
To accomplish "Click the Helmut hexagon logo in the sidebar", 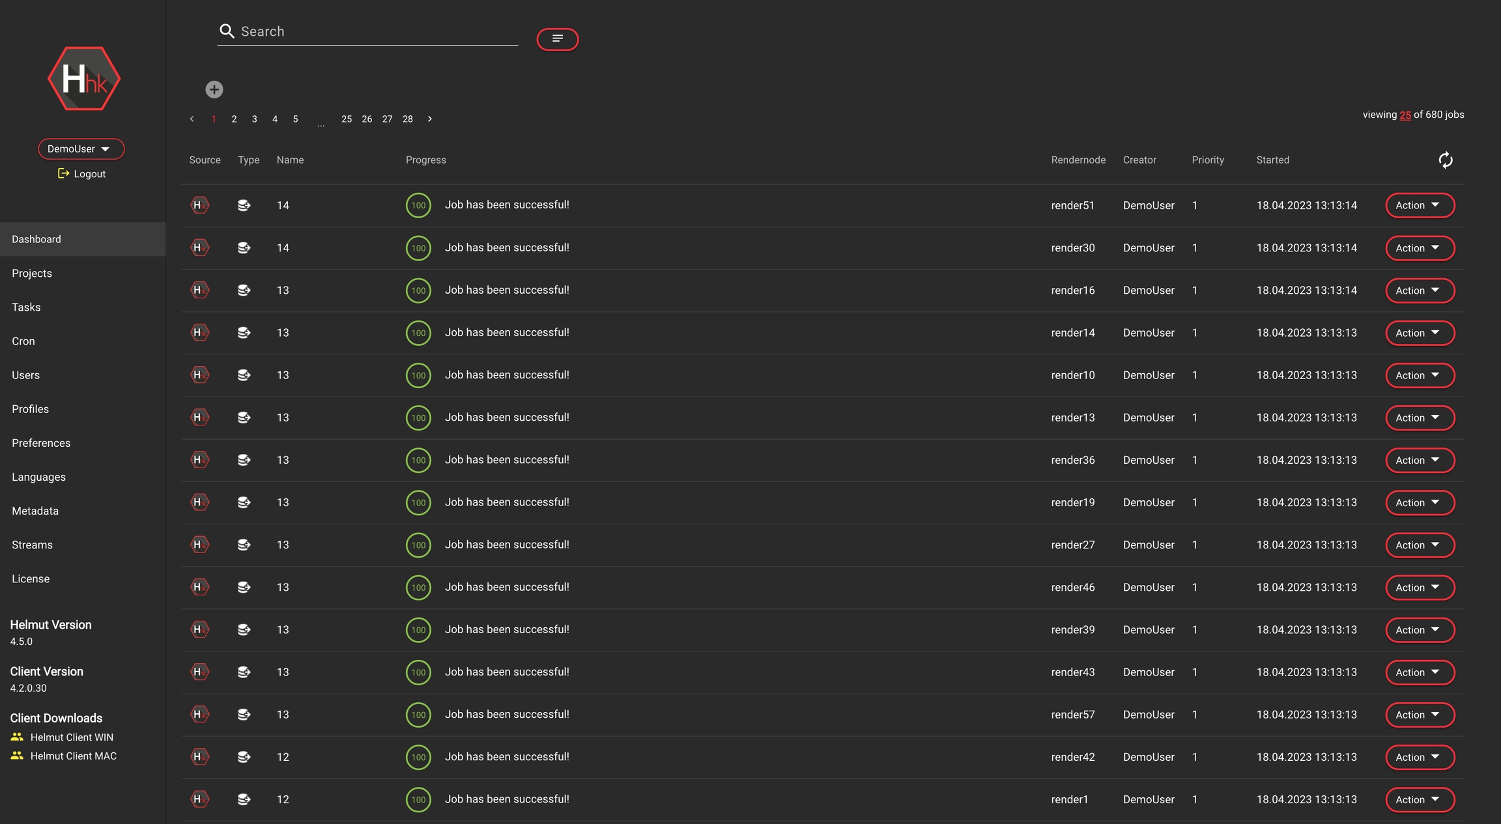I will click(x=84, y=79).
